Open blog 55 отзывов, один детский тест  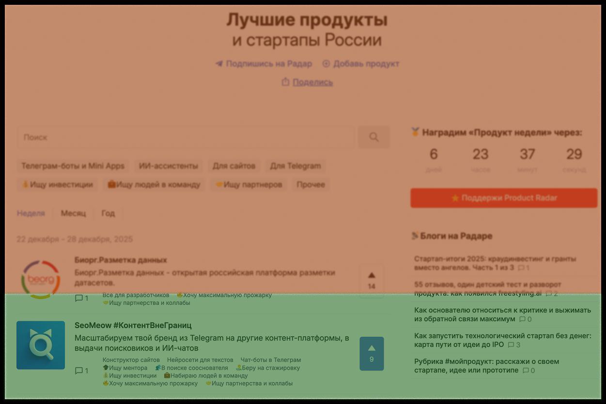487,289
